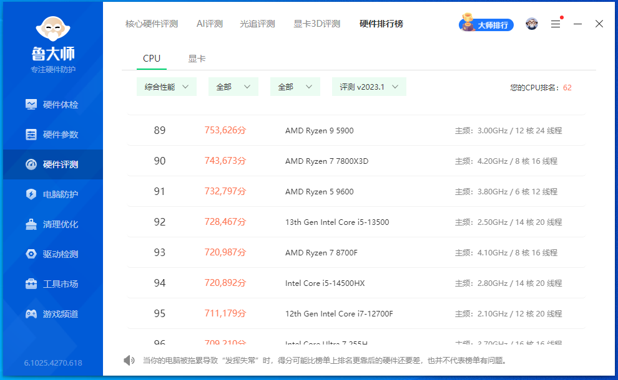
Task: Select 硬件评测 in sidebar
Action: coord(53,164)
